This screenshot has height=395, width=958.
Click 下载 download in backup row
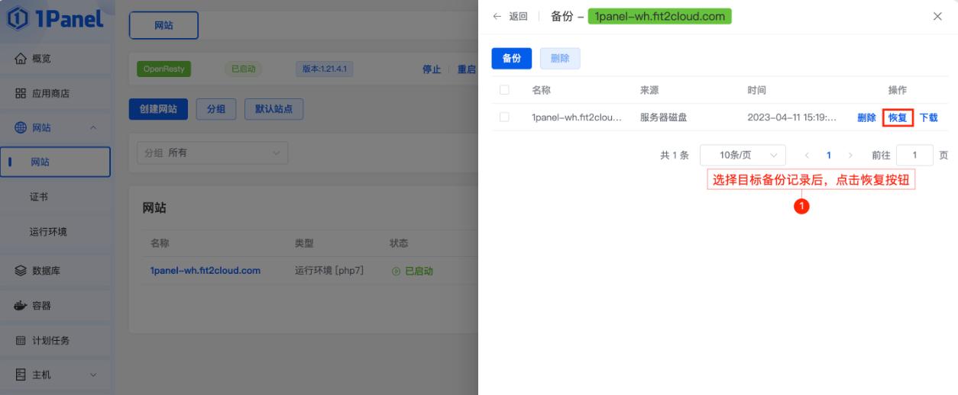[x=928, y=117]
